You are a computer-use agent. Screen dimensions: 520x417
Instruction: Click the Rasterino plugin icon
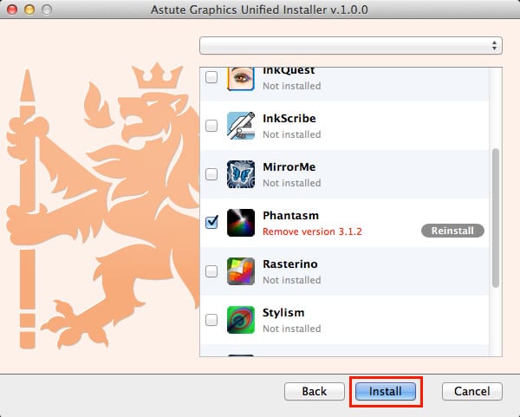click(x=241, y=271)
